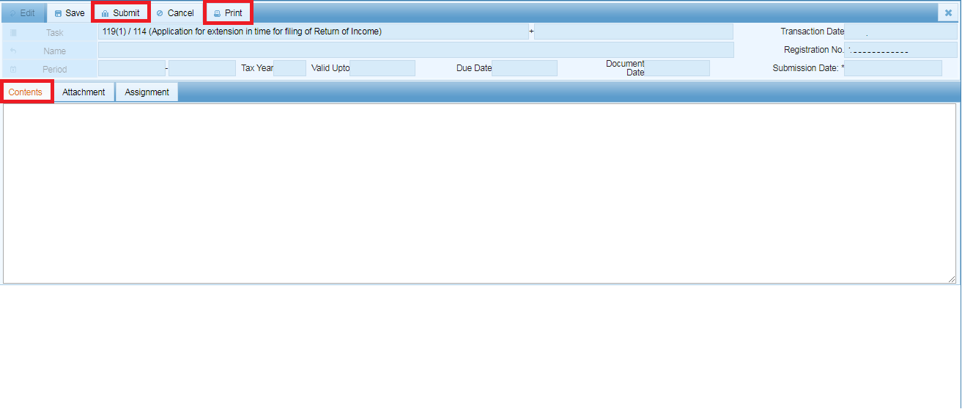Click the arrow icon beside Name
Viewport: 962px width, 409px height.
[x=13, y=51]
